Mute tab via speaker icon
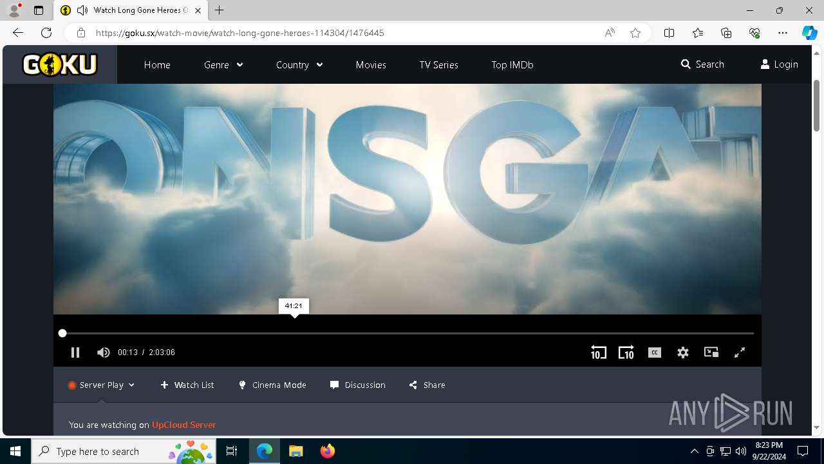This screenshot has width=824, height=464. click(x=82, y=10)
